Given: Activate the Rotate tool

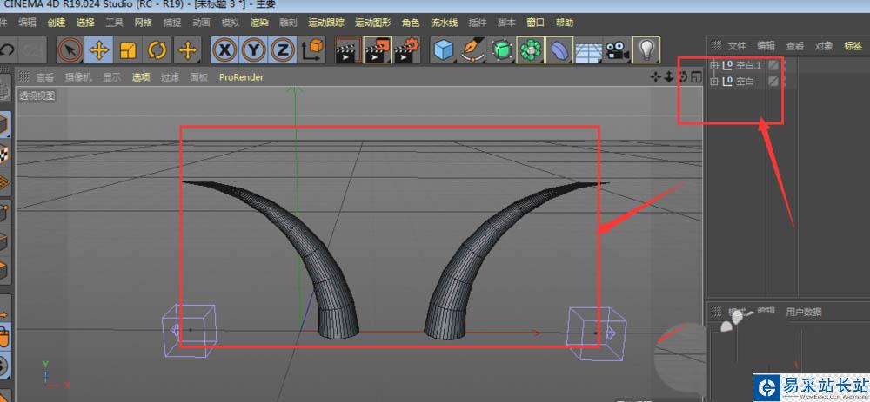Looking at the screenshot, I should (157, 51).
